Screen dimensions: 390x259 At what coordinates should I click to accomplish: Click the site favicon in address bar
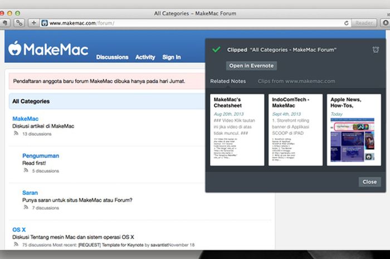(x=44, y=23)
